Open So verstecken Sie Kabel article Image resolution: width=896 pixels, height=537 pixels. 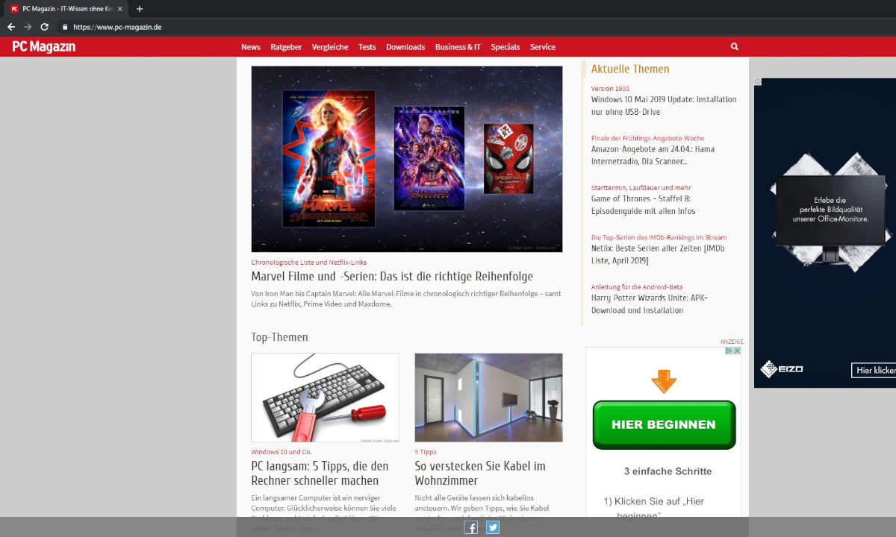pos(480,473)
